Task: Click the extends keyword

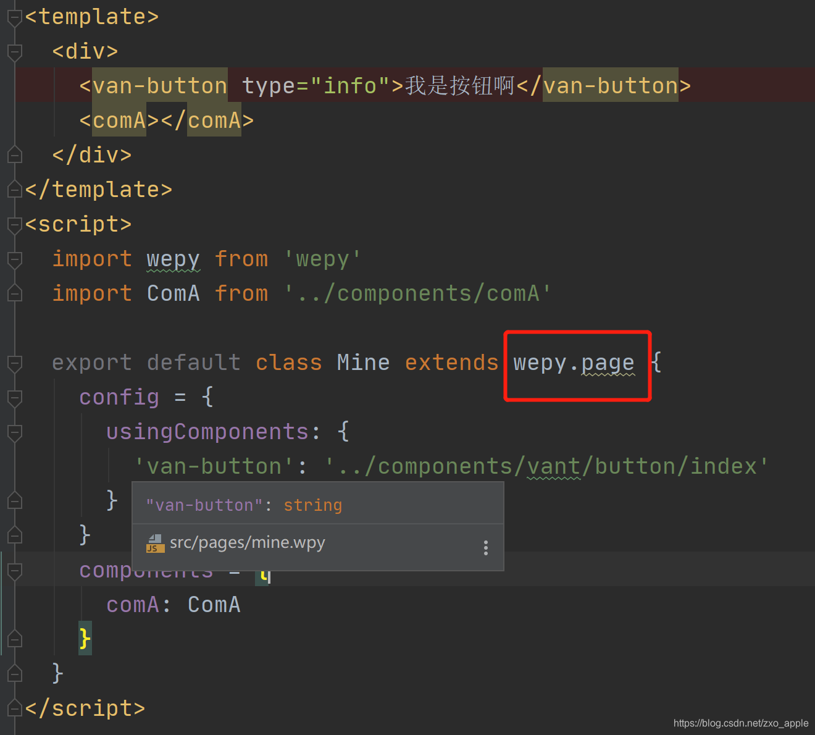Action: coord(451,362)
